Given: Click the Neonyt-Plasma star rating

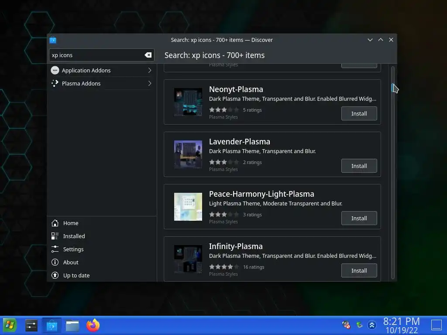Looking at the screenshot, I should coord(224,110).
